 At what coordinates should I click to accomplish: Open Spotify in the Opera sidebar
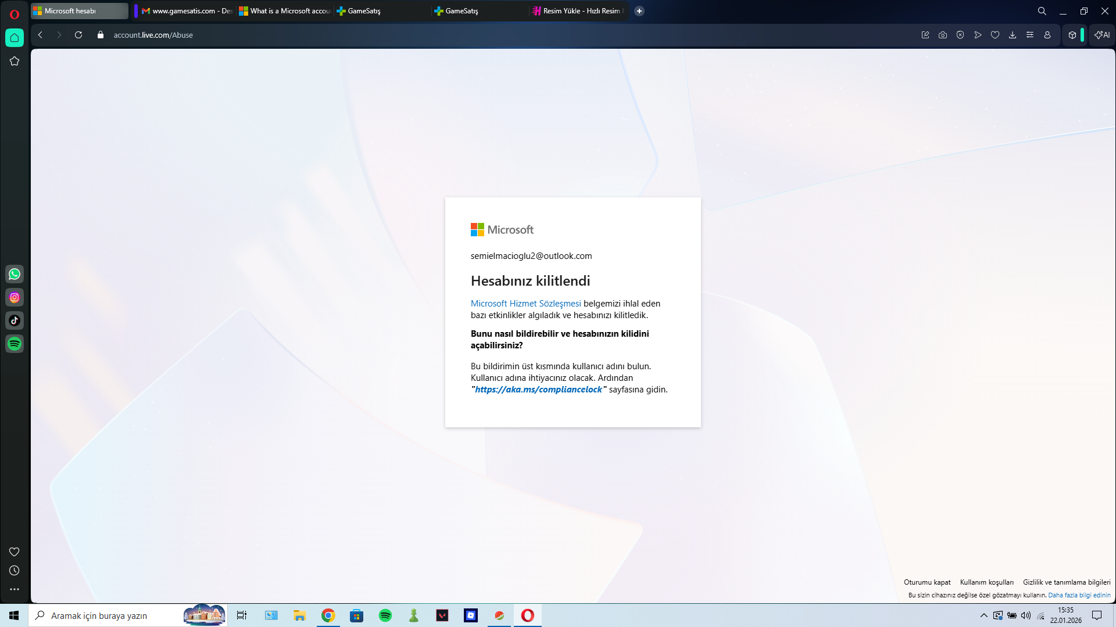coord(15,344)
